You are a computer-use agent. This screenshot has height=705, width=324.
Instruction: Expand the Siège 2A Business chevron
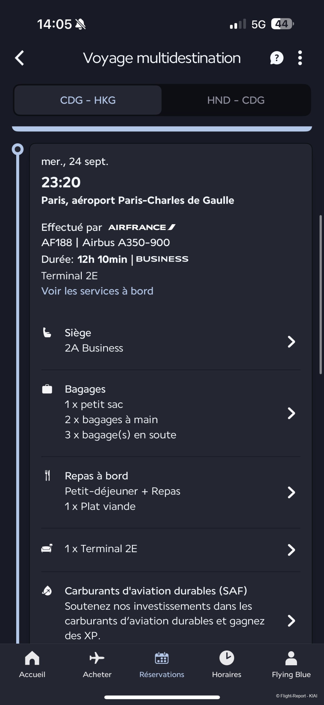pyautogui.click(x=292, y=342)
